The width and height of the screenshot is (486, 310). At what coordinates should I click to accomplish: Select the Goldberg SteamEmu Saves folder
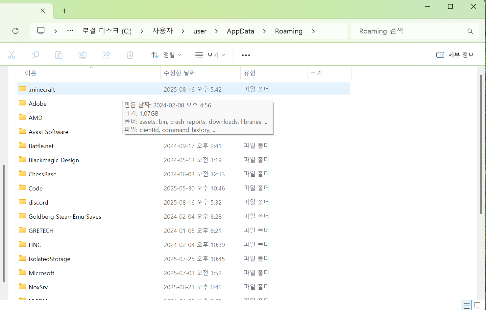(x=65, y=217)
